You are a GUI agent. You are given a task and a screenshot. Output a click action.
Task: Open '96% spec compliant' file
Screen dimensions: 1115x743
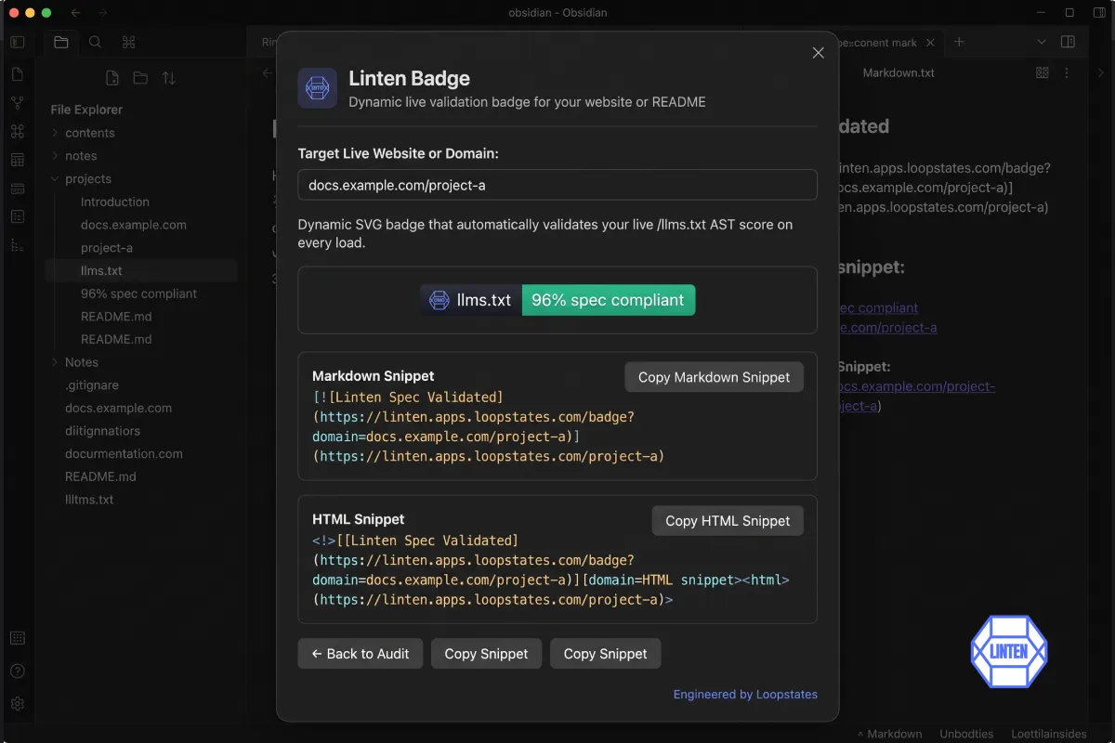click(141, 293)
